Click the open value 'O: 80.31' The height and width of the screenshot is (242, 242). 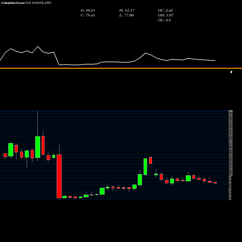88,10
